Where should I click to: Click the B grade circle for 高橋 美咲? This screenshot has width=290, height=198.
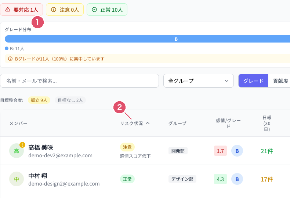237,151
